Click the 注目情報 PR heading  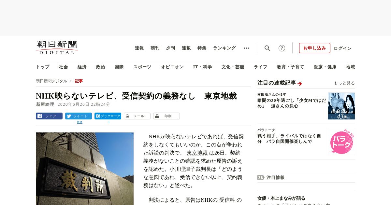click(x=275, y=178)
